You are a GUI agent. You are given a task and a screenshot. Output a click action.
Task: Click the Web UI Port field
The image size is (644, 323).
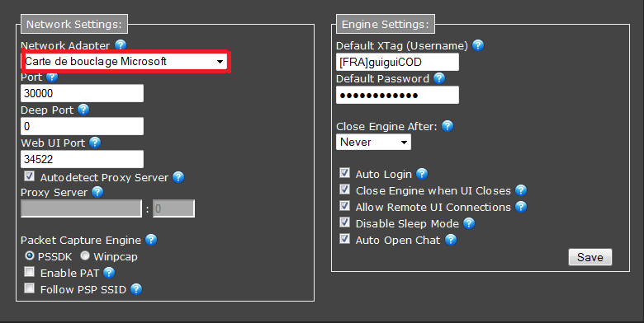point(82,159)
